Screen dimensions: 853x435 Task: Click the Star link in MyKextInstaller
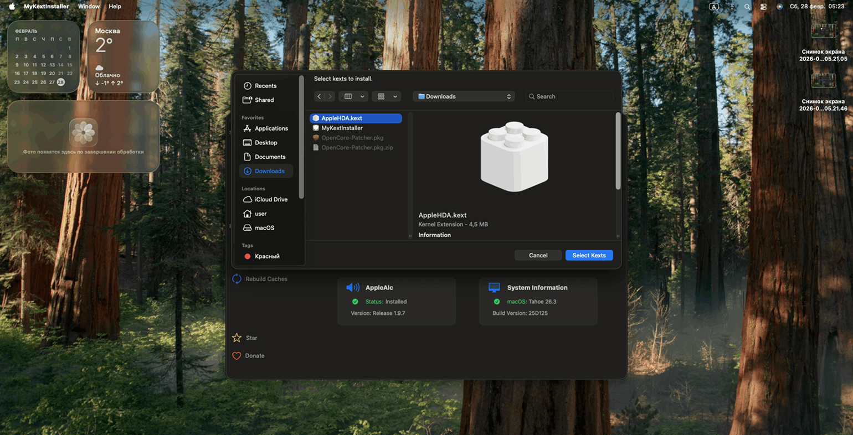245,338
